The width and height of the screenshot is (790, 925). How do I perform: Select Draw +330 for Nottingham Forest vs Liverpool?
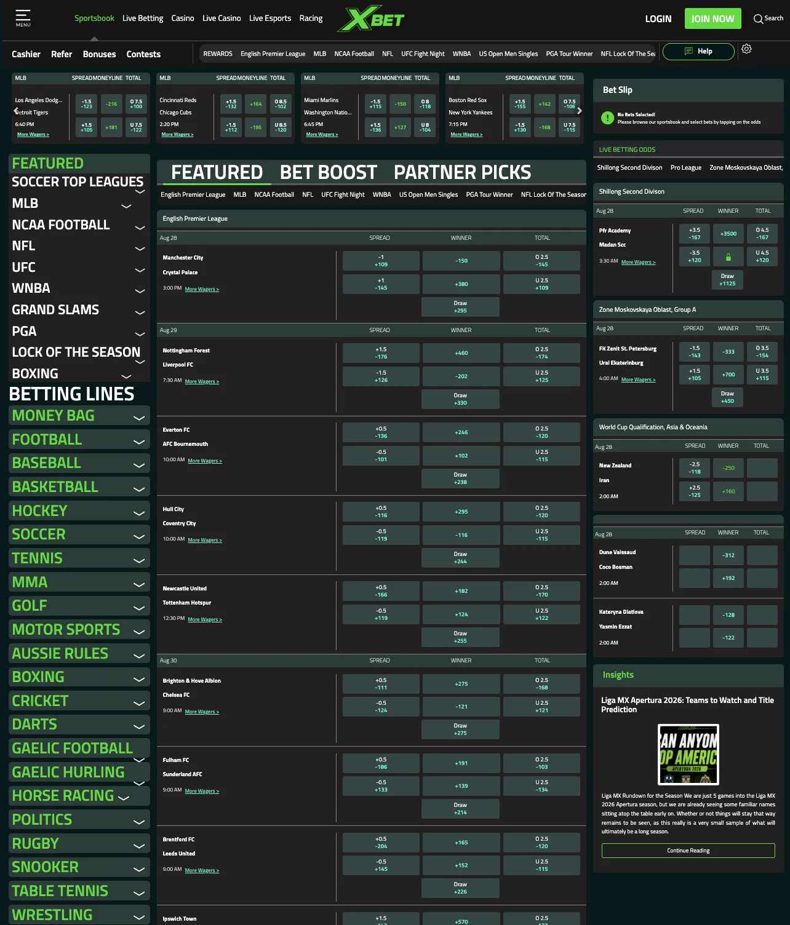(x=460, y=399)
